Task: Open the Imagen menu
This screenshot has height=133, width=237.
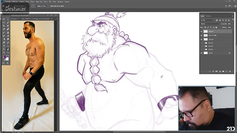Action: 21,2
